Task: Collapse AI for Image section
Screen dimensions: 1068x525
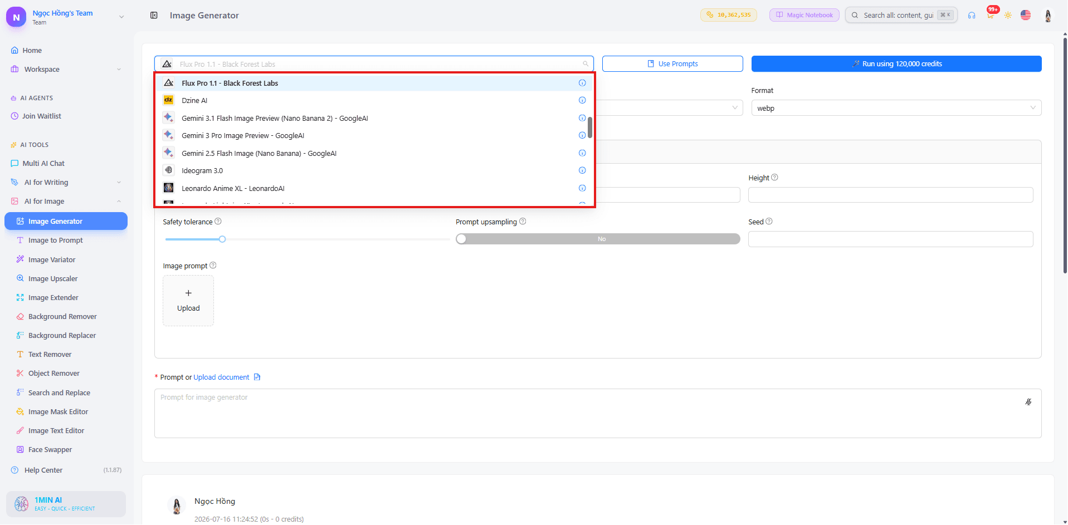Action: [x=66, y=201]
